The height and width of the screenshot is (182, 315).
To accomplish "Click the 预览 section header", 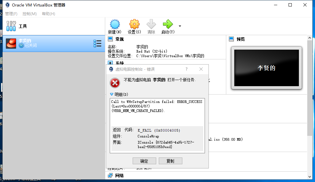I will tap(241, 39).
